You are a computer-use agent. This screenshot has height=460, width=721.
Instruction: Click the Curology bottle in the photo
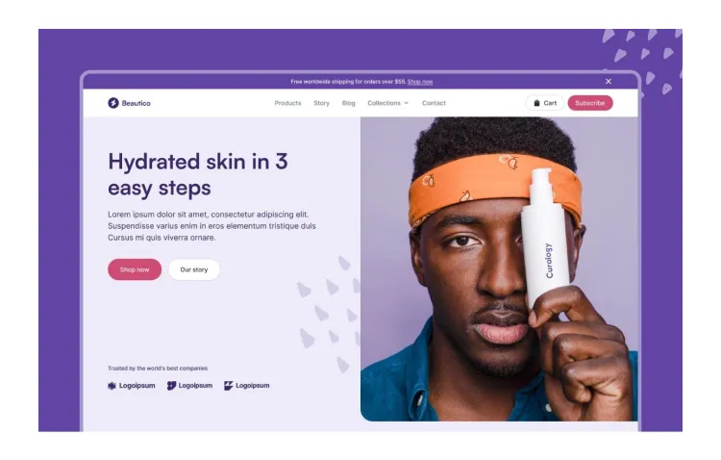(545, 237)
